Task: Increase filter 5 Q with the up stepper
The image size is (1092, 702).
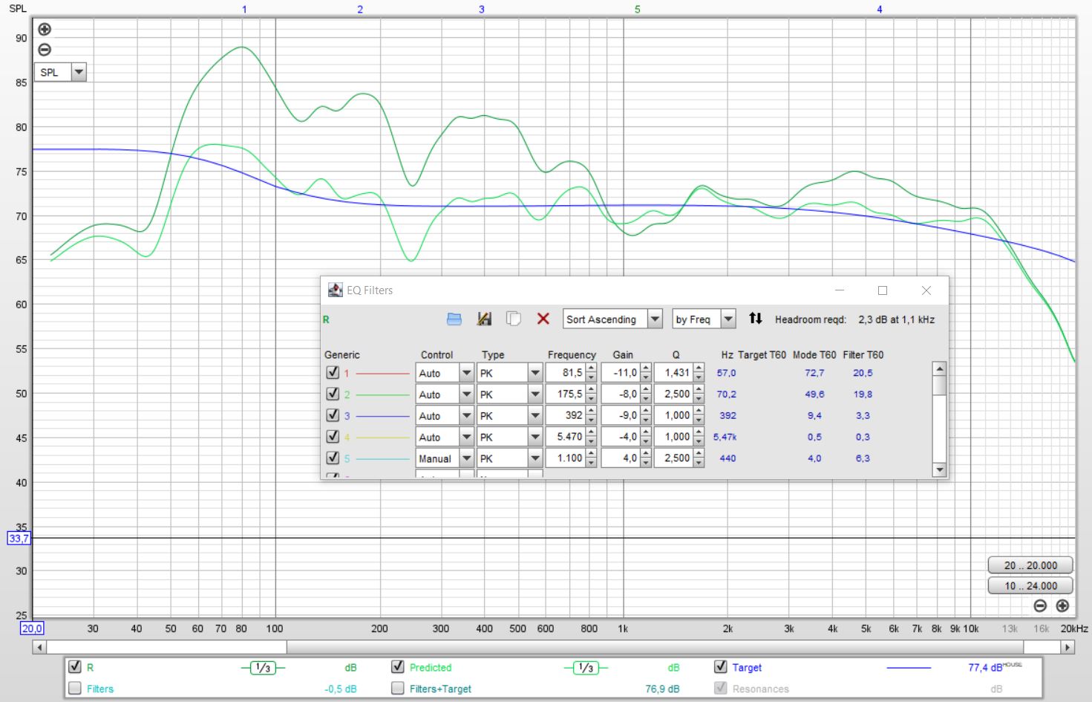Action: point(699,453)
